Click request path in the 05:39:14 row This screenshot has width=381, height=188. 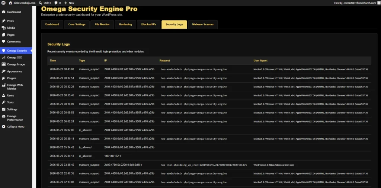(193, 139)
